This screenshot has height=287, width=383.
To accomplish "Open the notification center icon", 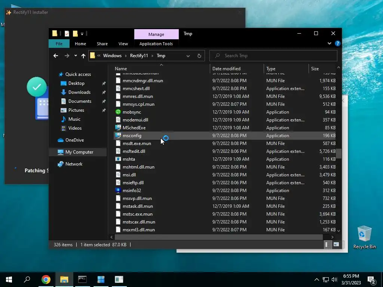I will 371,280.
